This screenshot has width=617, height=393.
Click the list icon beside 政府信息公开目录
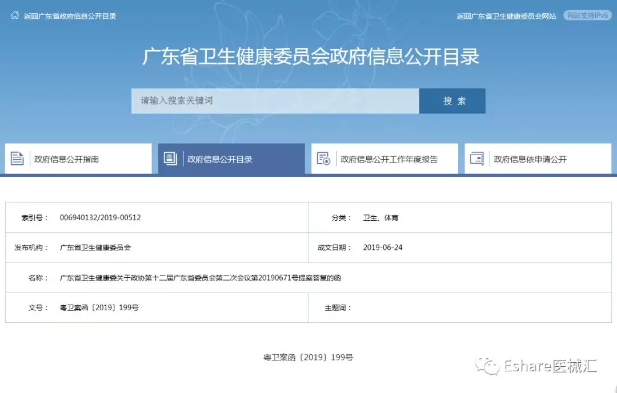pos(170,159)
